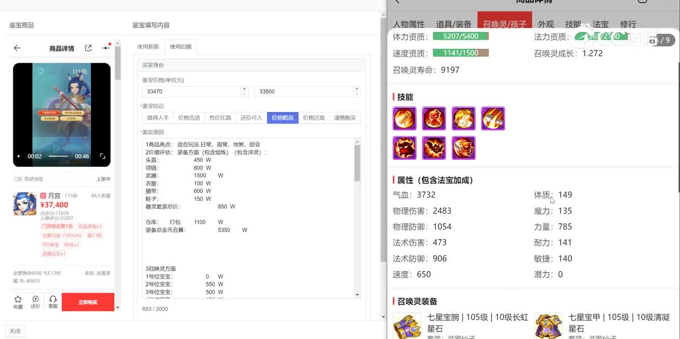Open the 技能 tab in the top bar
The width and height of the screenshot is (680, 339).
[x=573, y=24]
